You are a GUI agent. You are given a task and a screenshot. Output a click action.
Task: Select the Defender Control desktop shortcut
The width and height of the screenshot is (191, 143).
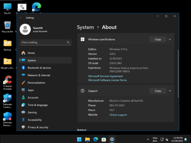point(8,101)
